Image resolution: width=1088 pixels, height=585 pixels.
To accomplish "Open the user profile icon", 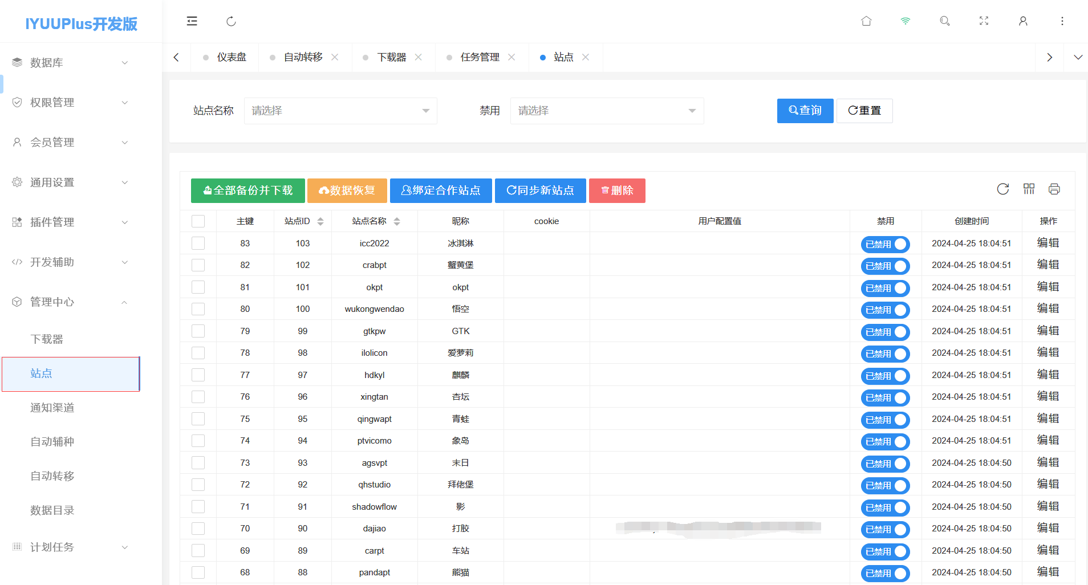I will click(1023, 21).
